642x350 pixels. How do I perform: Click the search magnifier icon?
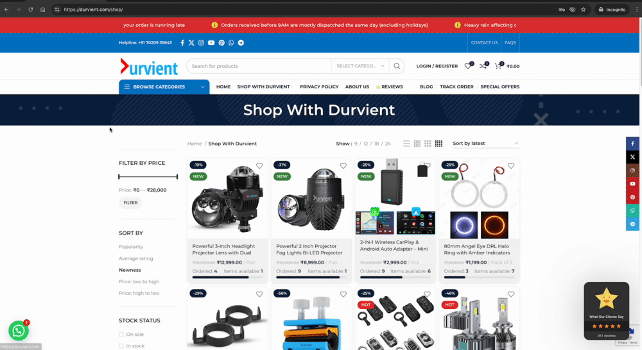tap(397, 66)
